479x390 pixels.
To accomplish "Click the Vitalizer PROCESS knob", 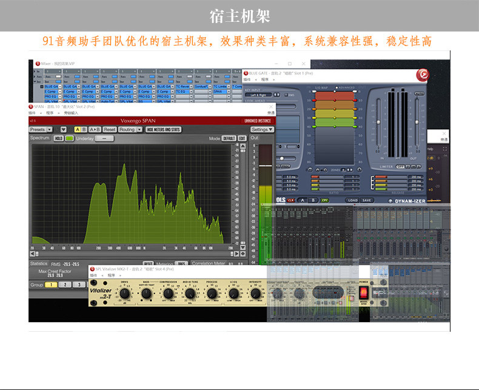I will 212,294.
